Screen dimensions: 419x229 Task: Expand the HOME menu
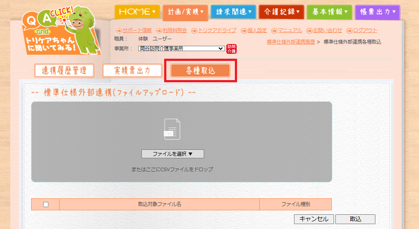point(137,12)
